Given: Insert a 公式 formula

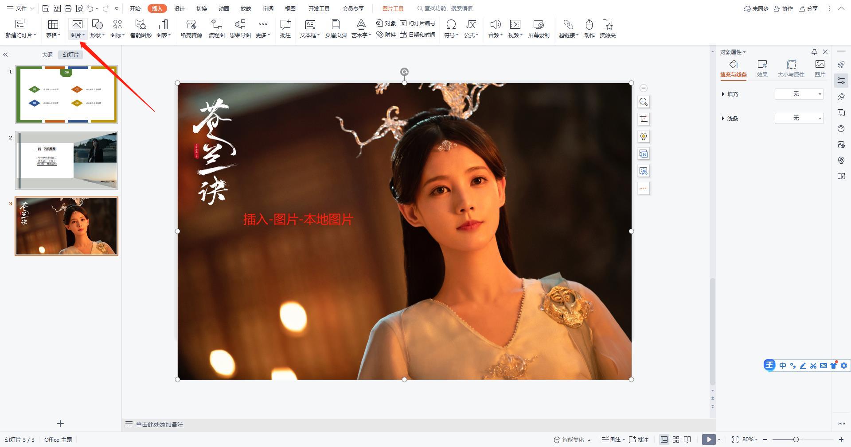Looking at the screenshot, I should (x=471, y=28).
